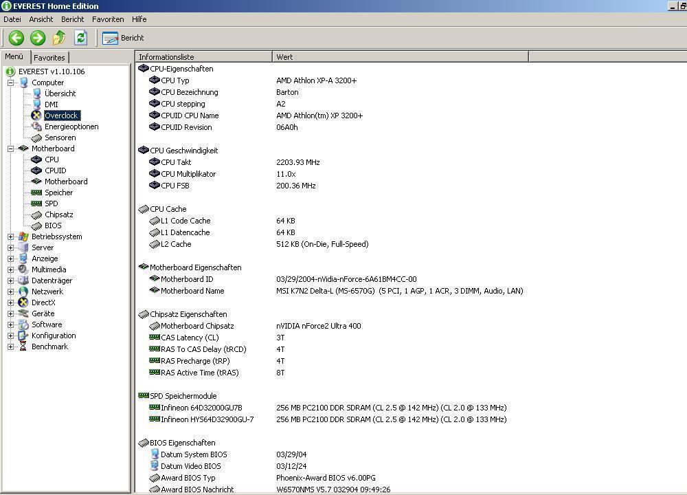This screenshot has height=495, width=687.
Task: Click value 2203.93 MHz
Action: click(x=298, y=162)
